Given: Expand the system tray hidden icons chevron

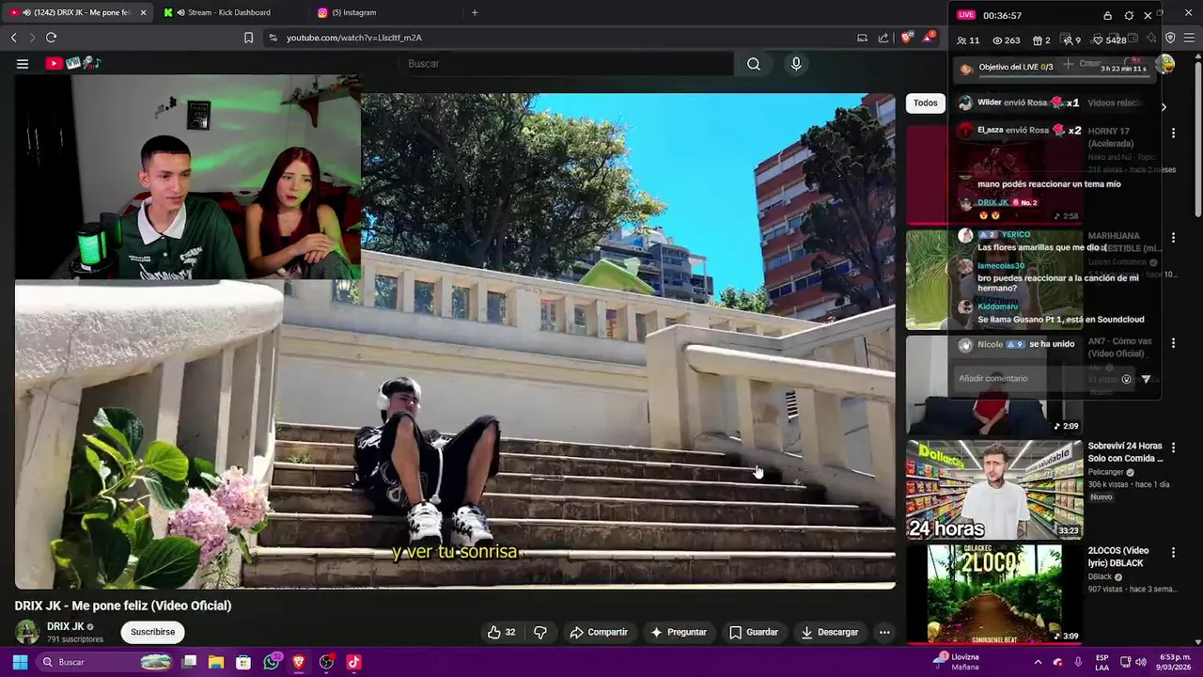Looking at the screenshot, I should point(1039,662).
